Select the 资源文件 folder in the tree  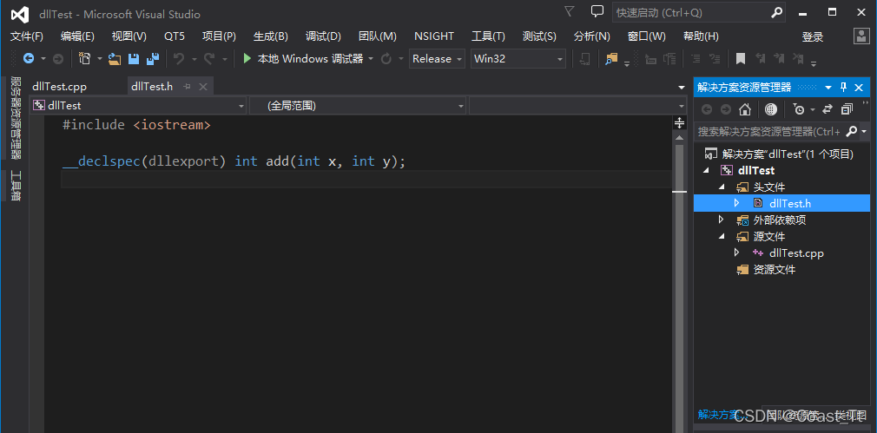[775, 269]
